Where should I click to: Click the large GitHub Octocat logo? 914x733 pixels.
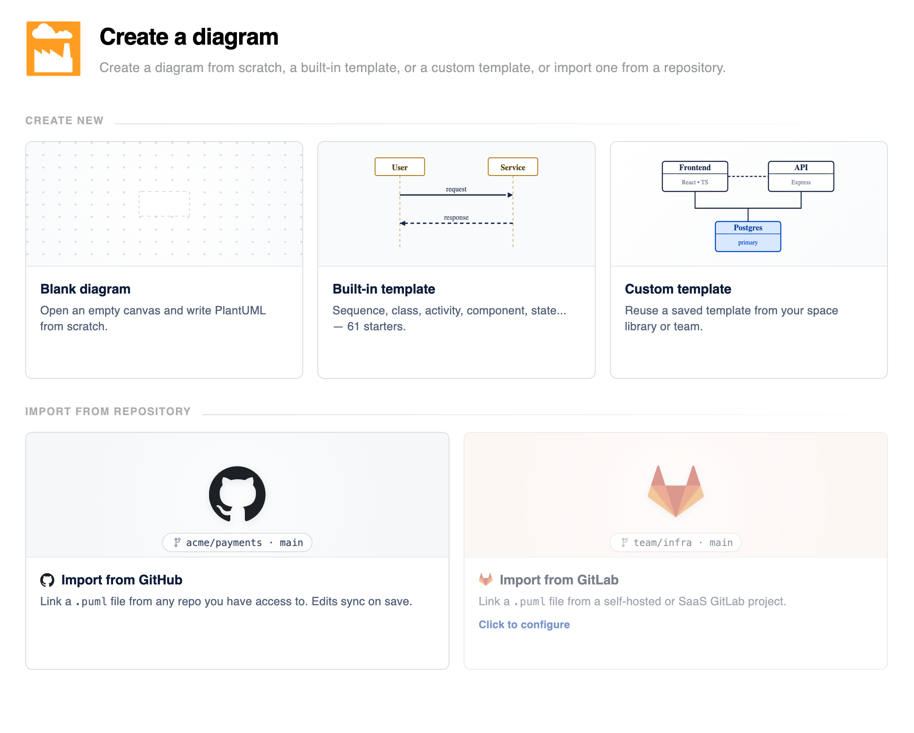[x=237, y=494]
